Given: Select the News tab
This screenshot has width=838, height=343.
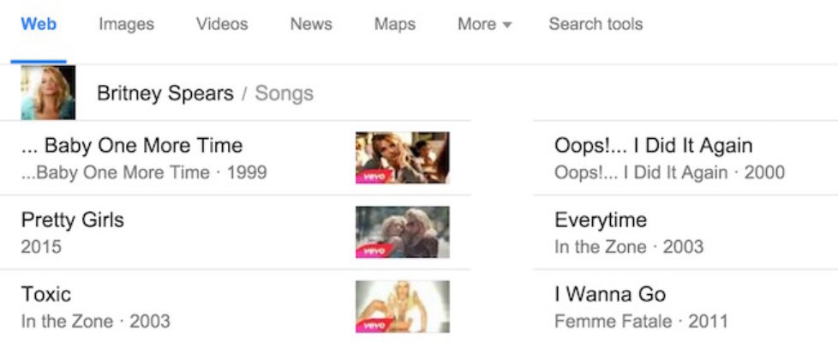Looking at the screenshot, I should tap(311, 25).
